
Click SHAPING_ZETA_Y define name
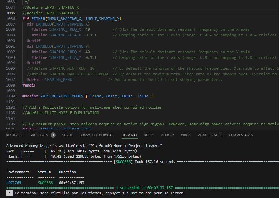tap(65, 57)
